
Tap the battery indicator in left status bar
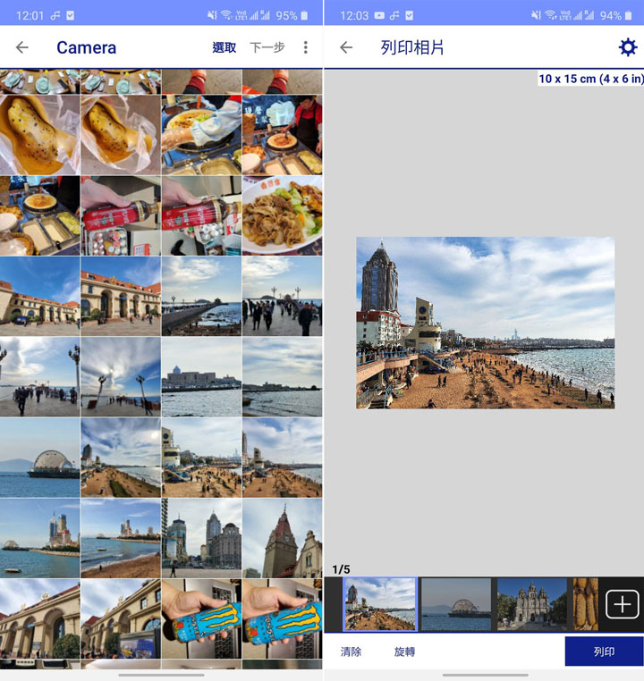coord(304,15)
